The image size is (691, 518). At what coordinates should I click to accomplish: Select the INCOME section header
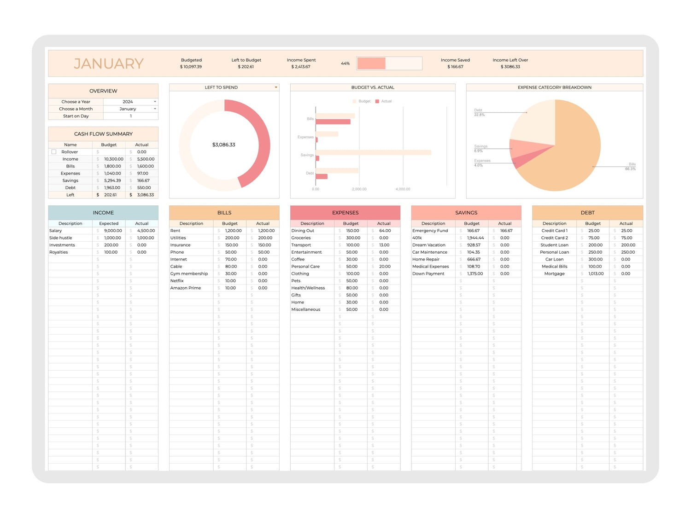point(103,213)
